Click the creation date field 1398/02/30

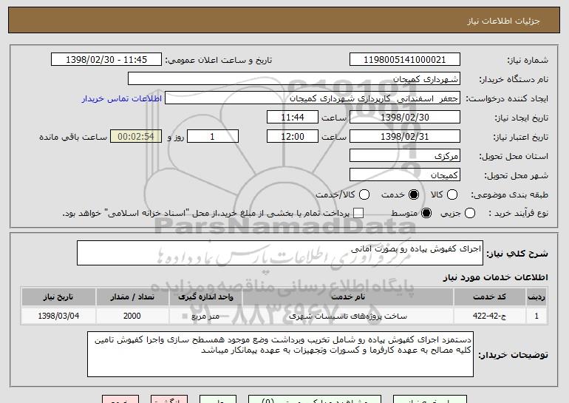click(x=405, y=118)
